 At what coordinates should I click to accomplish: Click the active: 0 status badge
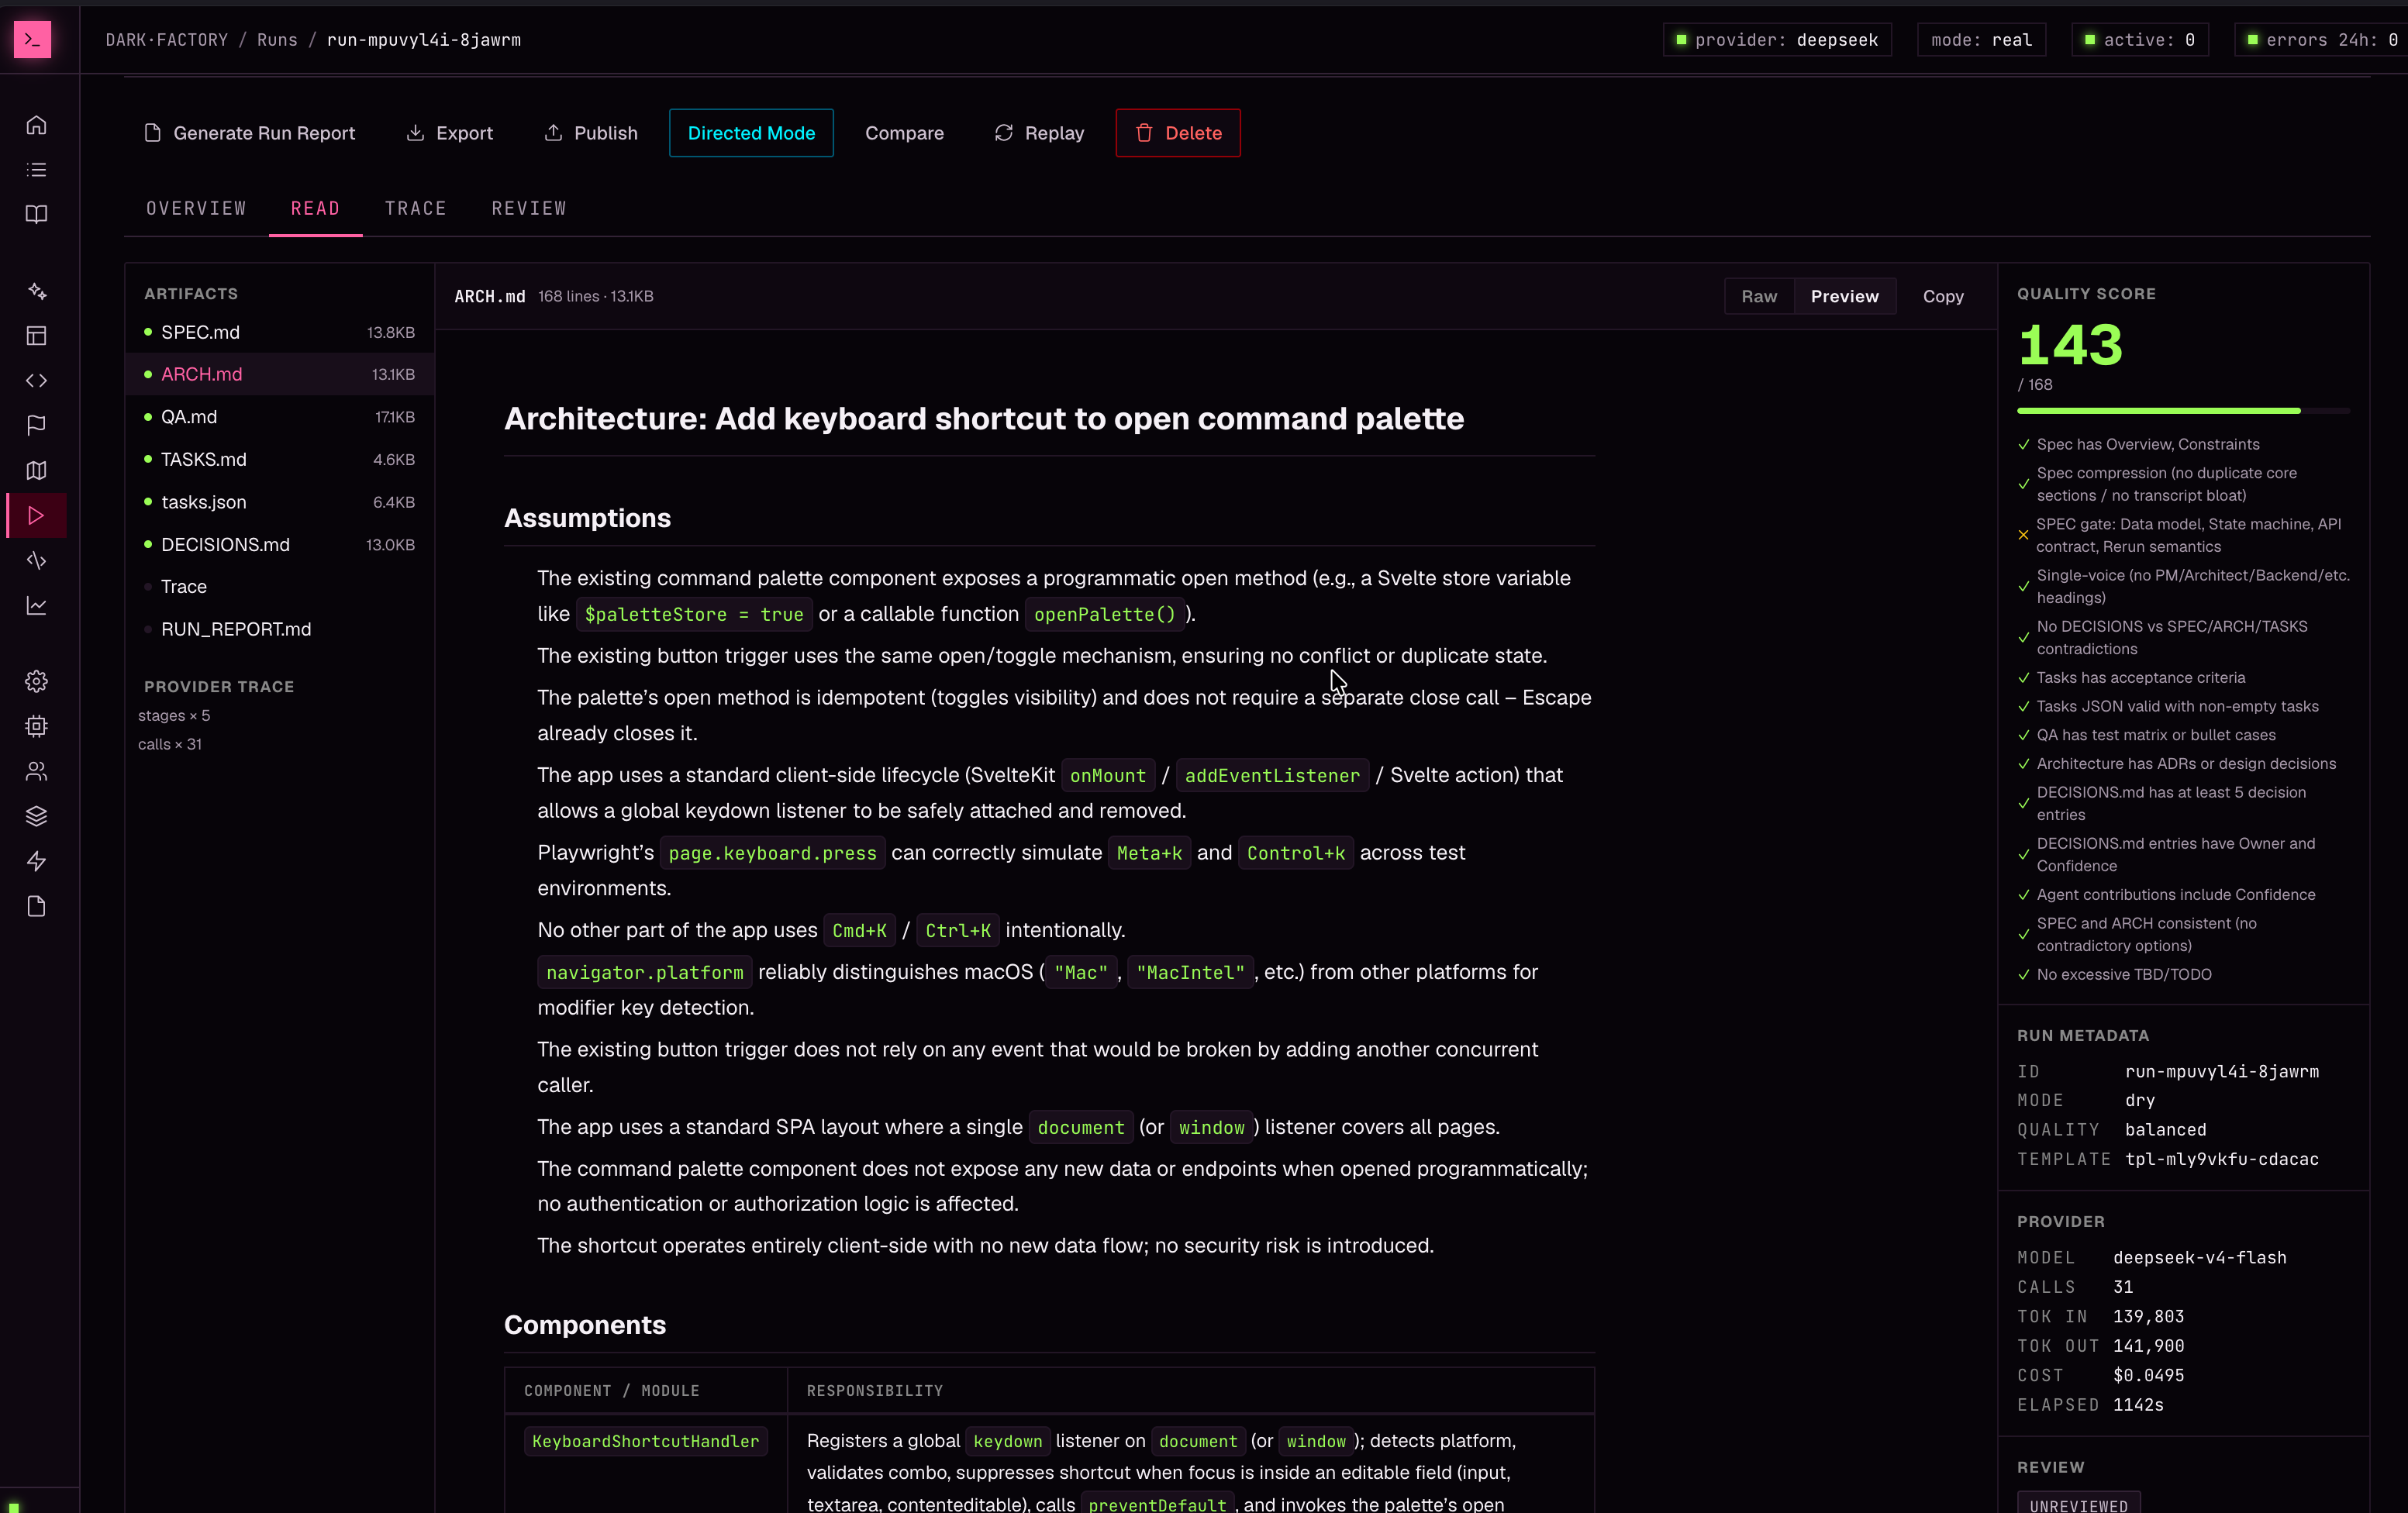click(2139, 40)
